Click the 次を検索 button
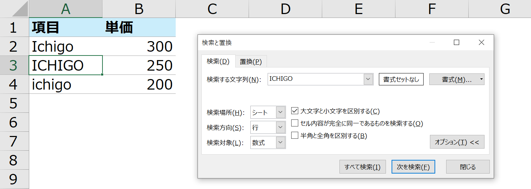The height and width of the screenshot is (189, 531). coord(413,167)
